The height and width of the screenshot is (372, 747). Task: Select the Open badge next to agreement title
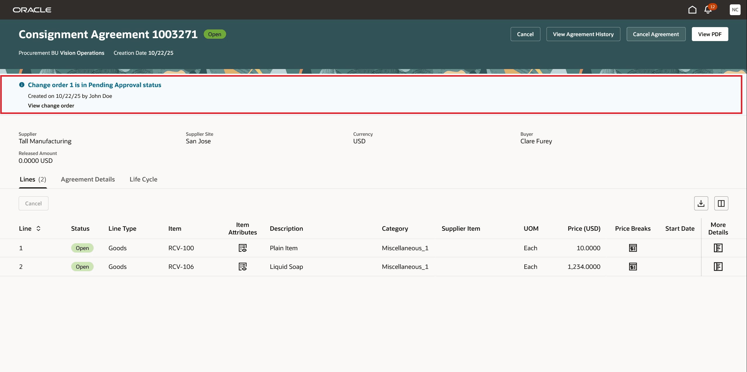point(215,34)
